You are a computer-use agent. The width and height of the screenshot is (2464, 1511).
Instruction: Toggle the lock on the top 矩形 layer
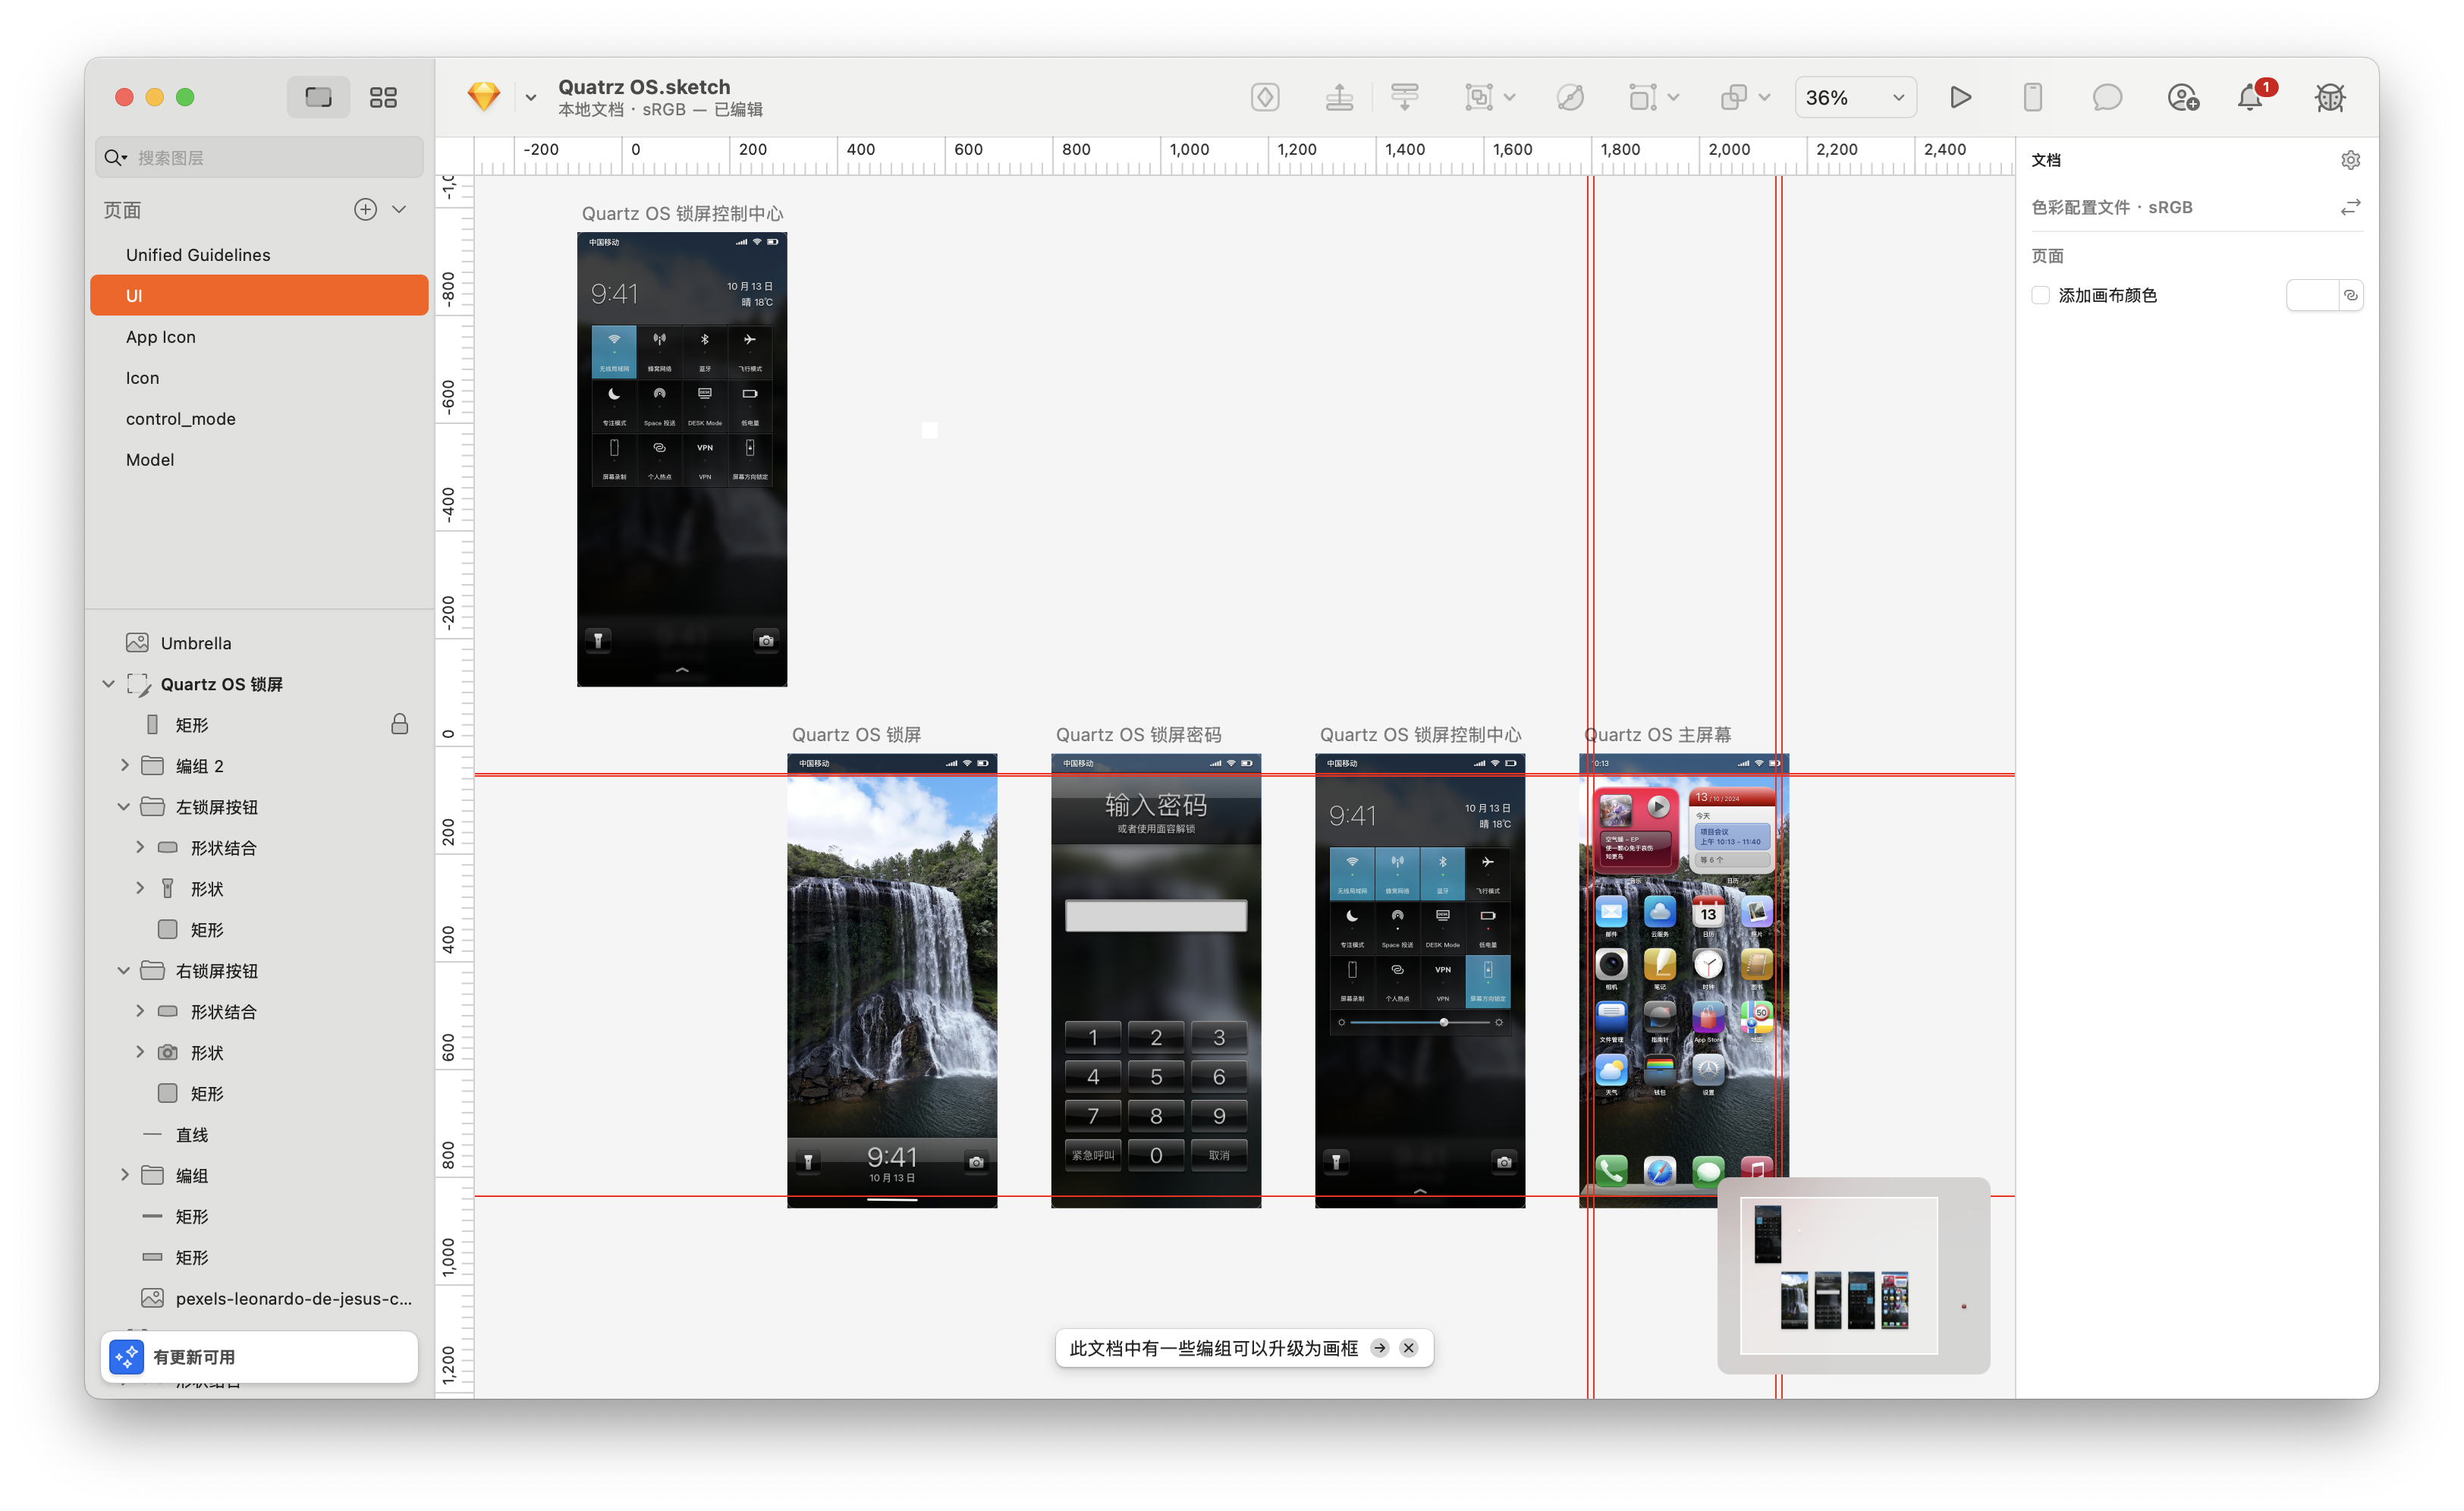pyautogui.click(x=399, y=724)
